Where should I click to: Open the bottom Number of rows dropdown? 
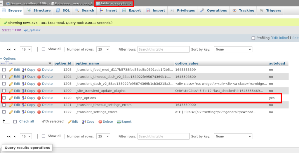pyautogui.click(x=103, y=136)
